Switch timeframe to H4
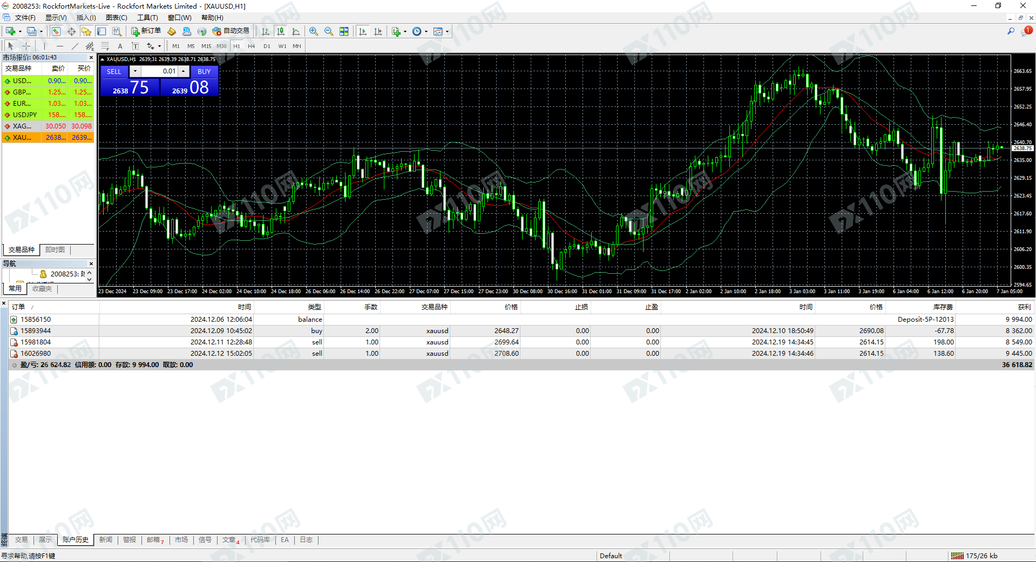Image resolution: width=1036 pixels, height=562 pixels. point(252,46)
